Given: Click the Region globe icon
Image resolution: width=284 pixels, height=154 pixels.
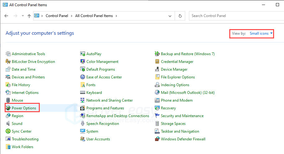Looking at the screenshot, I should (8, 116).
